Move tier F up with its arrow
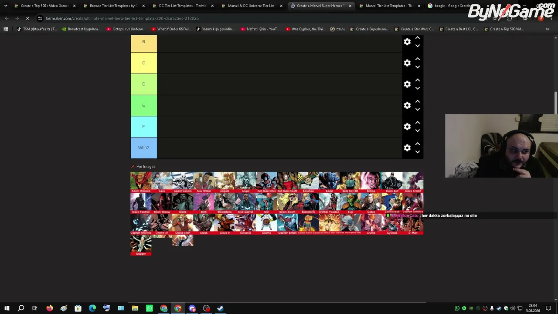This screenshot has width=558, height=314. coord(418,123)
